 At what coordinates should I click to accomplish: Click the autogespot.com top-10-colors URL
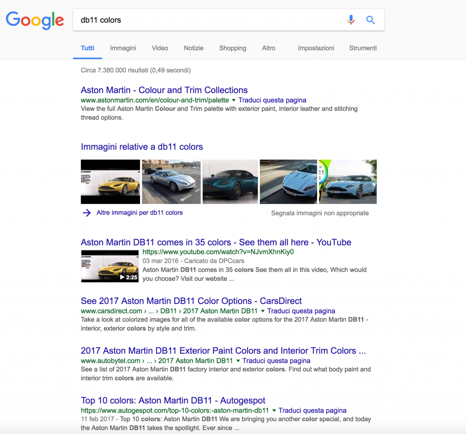[x=175, y=410]
